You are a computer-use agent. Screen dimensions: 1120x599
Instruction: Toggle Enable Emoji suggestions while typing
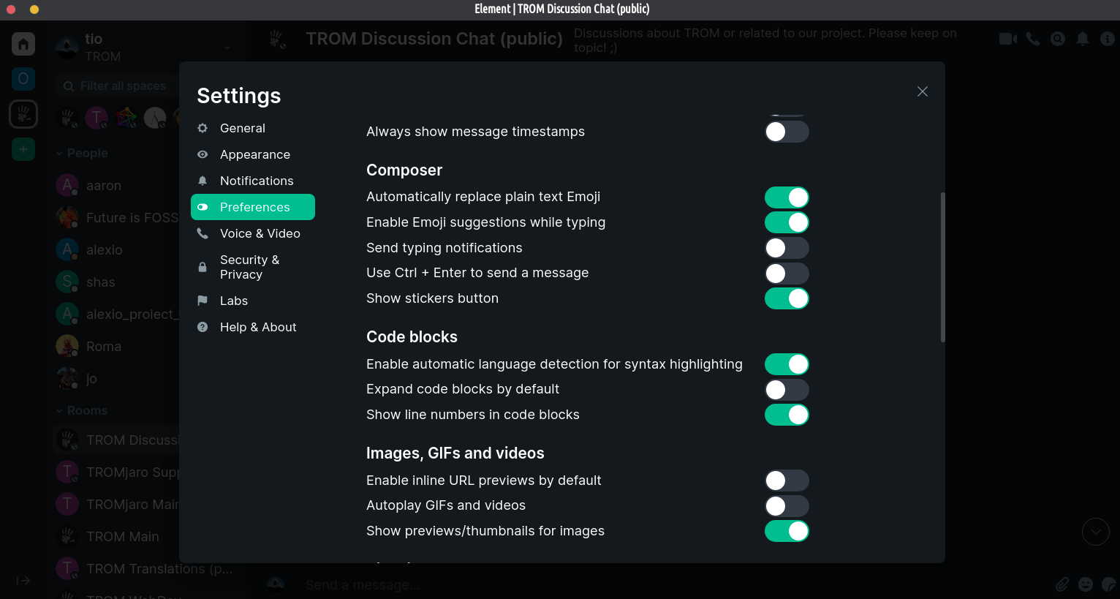787,222
